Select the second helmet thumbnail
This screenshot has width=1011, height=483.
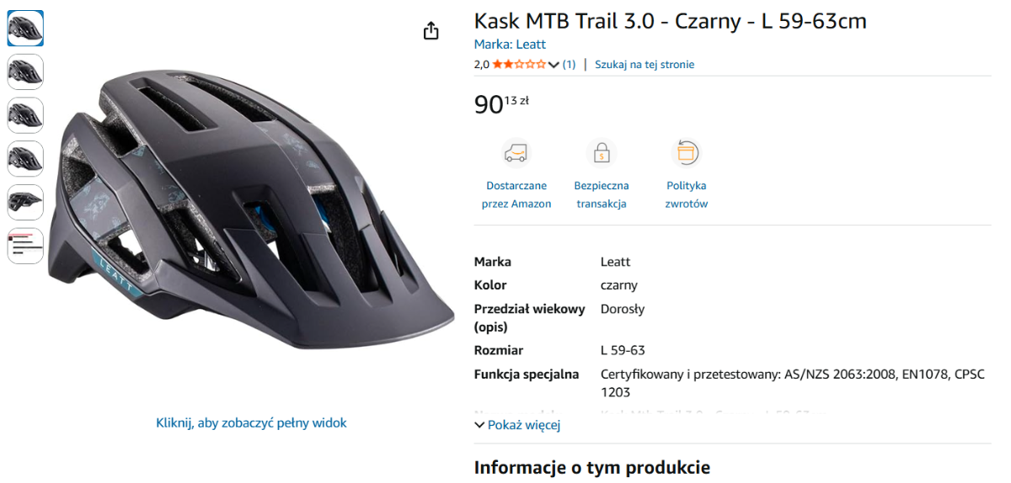(25, 72)
